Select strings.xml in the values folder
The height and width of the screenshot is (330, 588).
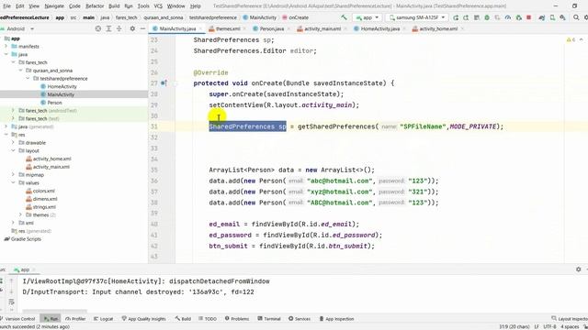click(40, 207)
